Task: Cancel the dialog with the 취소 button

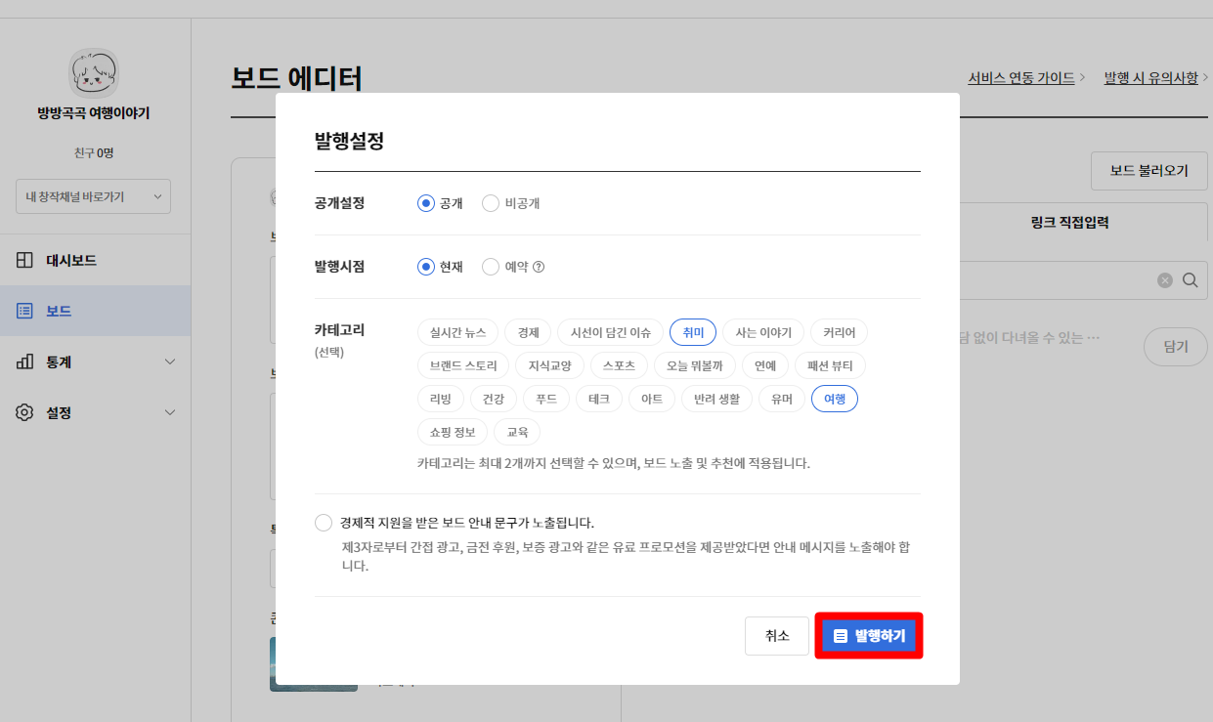Action: (x=776, y=635)
